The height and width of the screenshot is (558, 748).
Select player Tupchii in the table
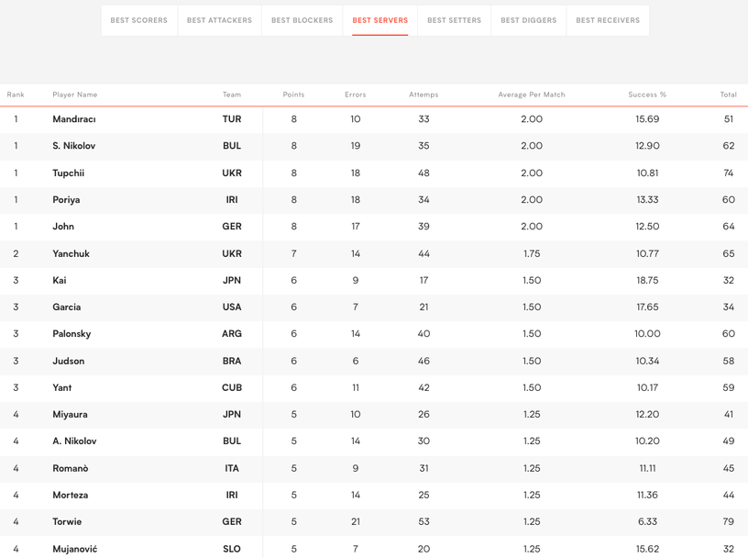[x=69, y=173]
